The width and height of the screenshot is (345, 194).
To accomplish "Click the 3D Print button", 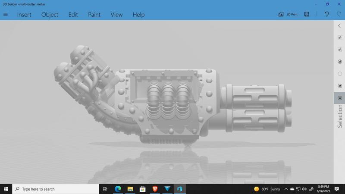I will (288, 14).
